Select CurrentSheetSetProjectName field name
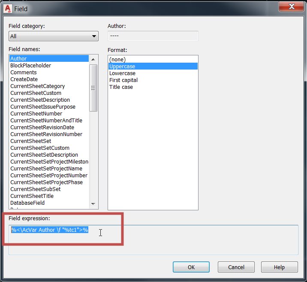 pos(49,168)
